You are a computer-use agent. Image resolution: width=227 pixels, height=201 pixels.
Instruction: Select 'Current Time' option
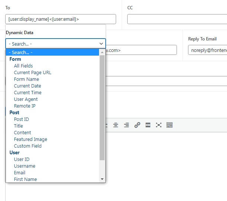pos(52,92)
